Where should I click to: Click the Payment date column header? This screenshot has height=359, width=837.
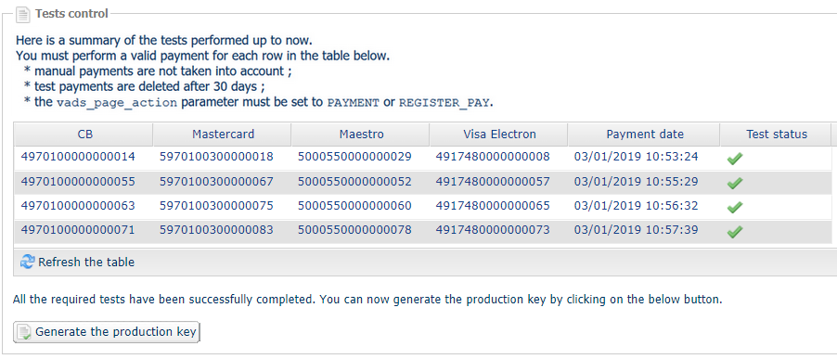644,135
